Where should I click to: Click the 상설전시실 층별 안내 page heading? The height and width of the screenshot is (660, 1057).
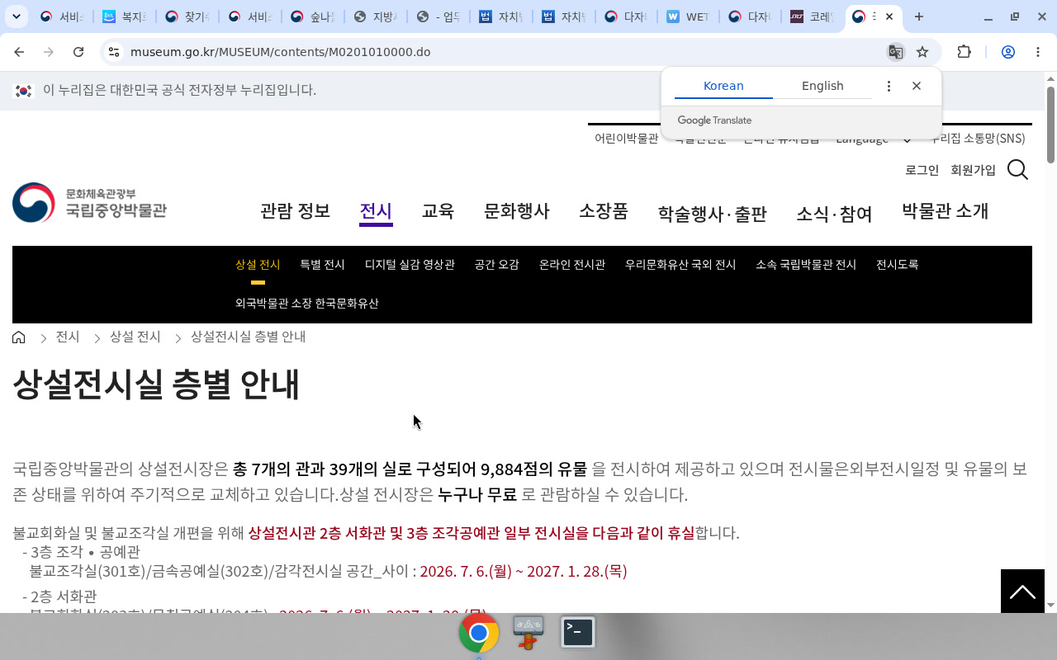click(156, 384)
